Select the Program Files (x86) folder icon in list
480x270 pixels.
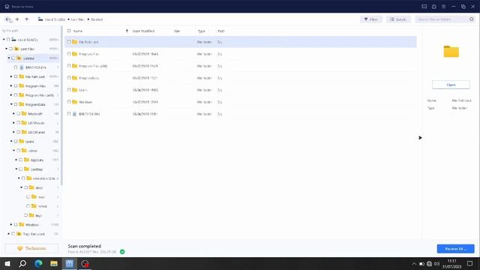(x=75, y=65)
